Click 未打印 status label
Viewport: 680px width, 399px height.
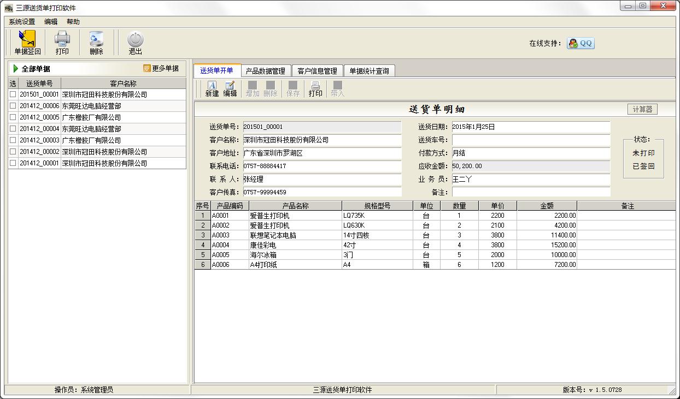[643, 153]
